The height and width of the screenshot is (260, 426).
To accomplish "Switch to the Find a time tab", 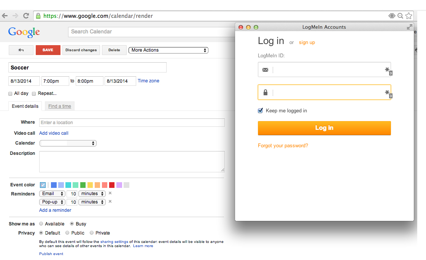I will pyautogui.click(x=60, y=106).
